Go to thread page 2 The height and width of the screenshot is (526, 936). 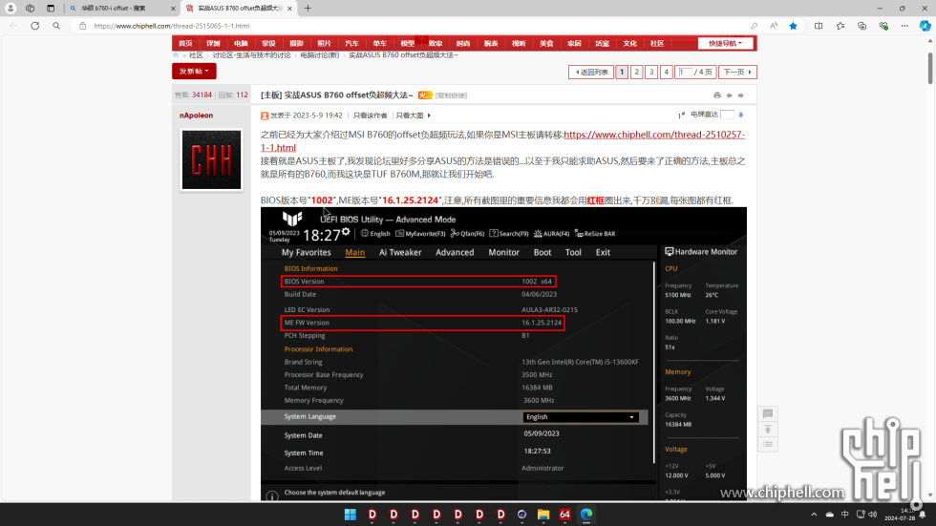coord(637,73)
